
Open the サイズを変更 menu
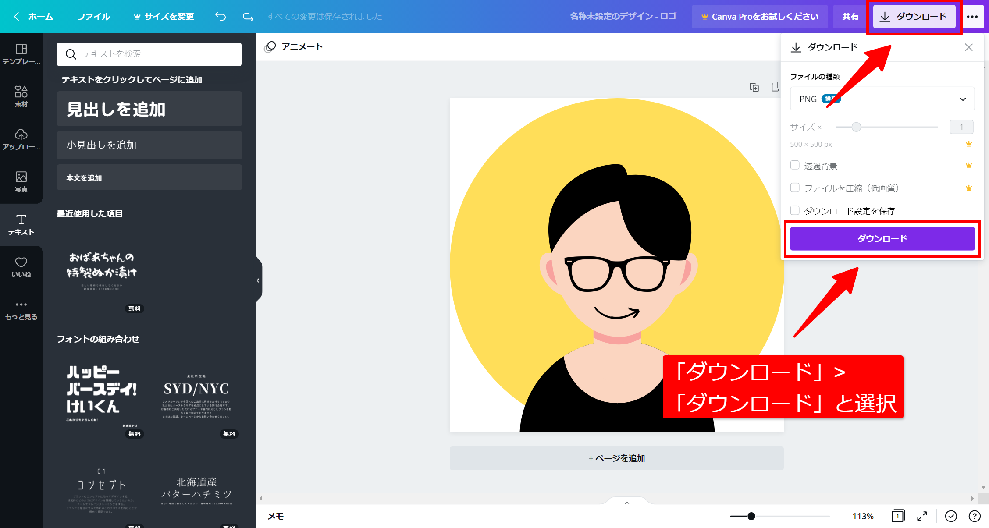[x=164, y=17]
